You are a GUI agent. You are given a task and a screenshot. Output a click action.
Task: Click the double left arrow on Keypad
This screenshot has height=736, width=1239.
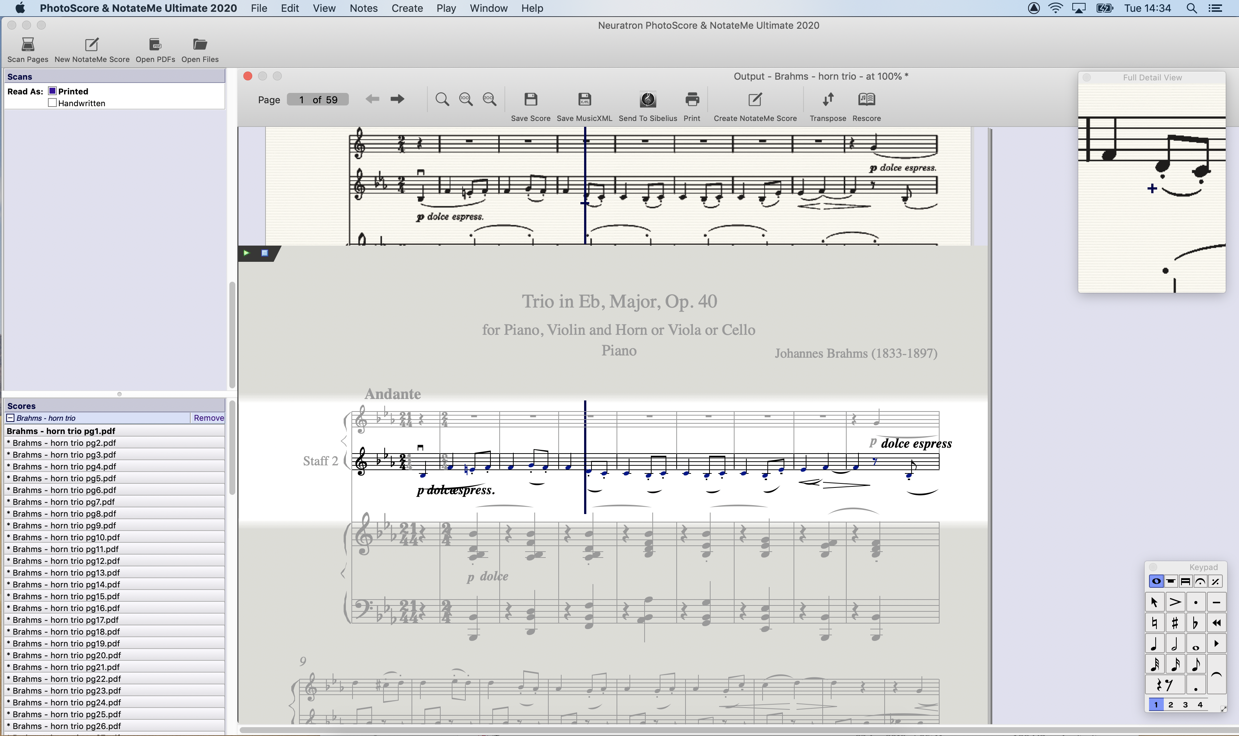click(1216, 623)
